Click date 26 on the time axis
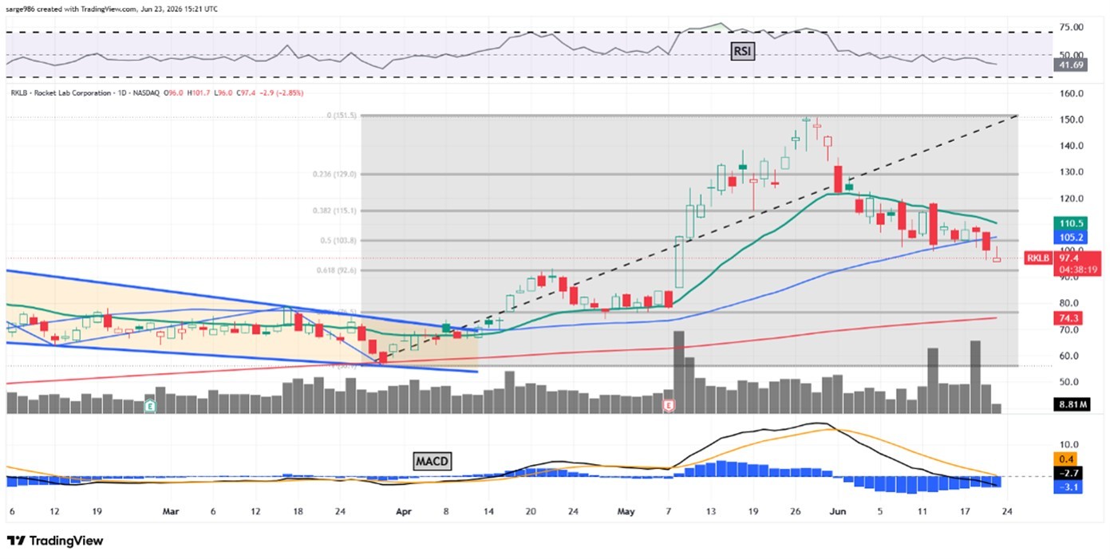 coord(794,510)
